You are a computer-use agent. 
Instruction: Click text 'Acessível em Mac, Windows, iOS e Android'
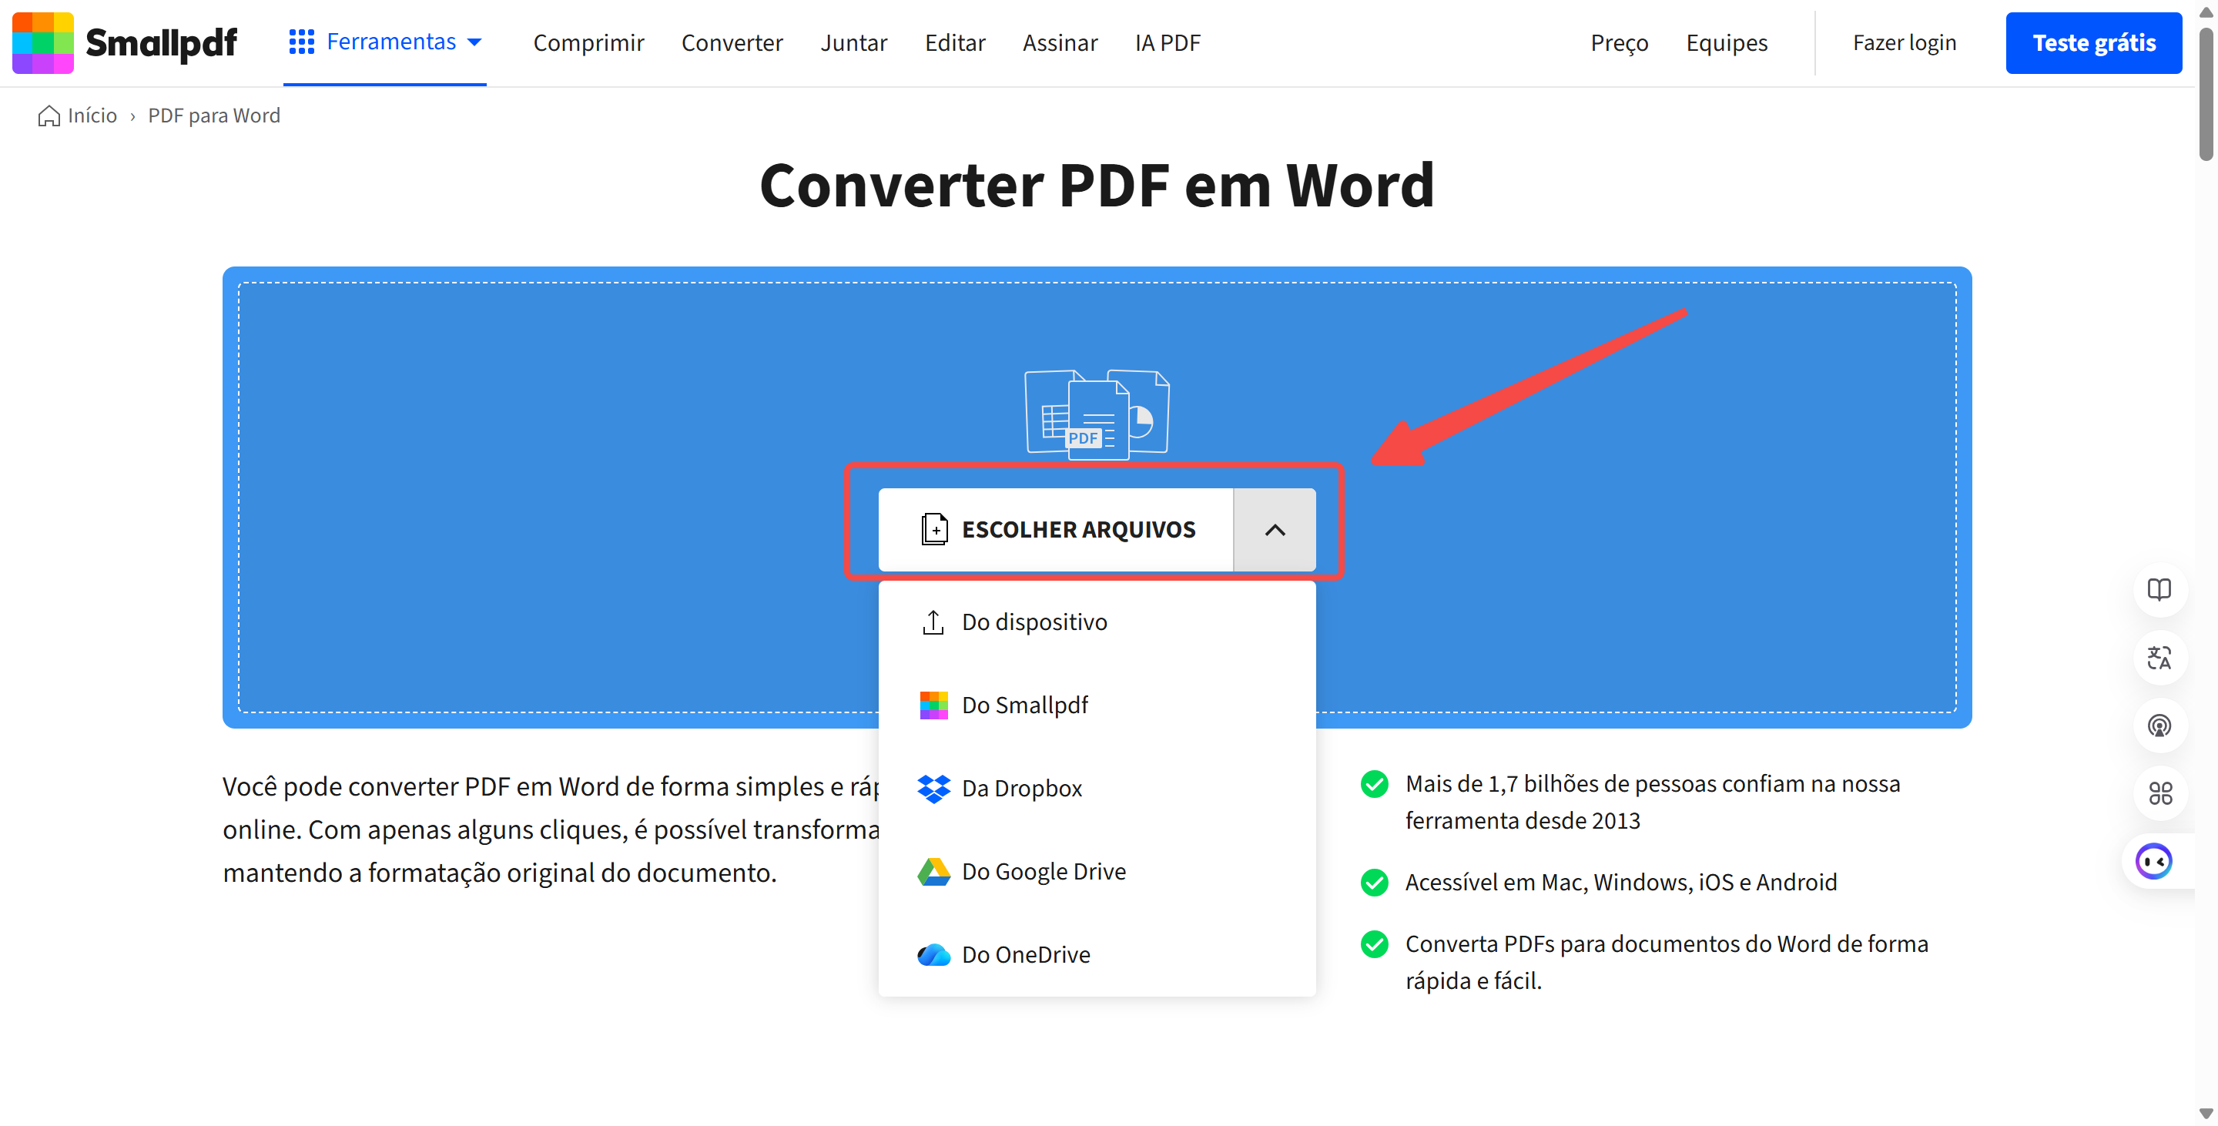(x=1620, y=883)
